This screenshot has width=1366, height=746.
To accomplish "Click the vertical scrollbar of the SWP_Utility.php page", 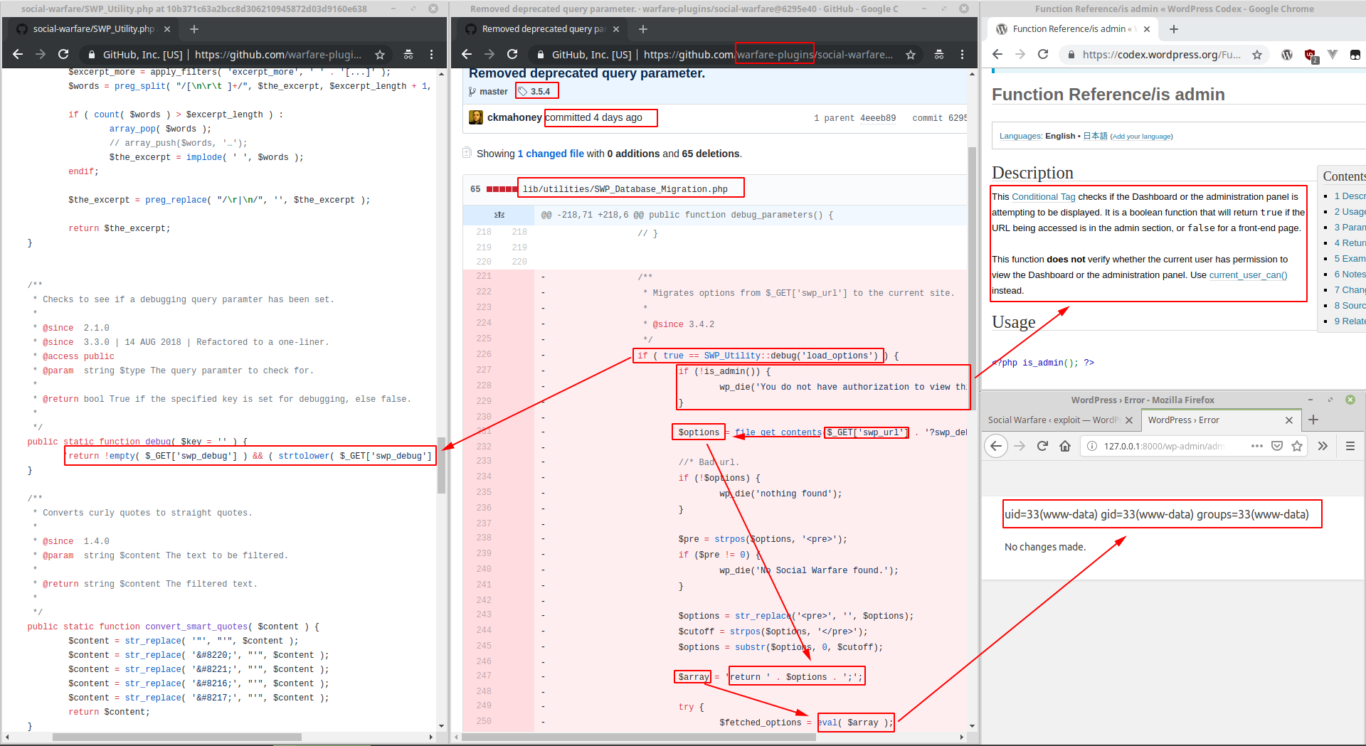I will [x=441, y=464].
